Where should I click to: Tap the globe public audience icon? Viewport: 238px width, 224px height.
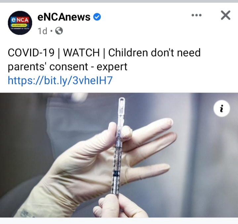click(x=59, y=31)
